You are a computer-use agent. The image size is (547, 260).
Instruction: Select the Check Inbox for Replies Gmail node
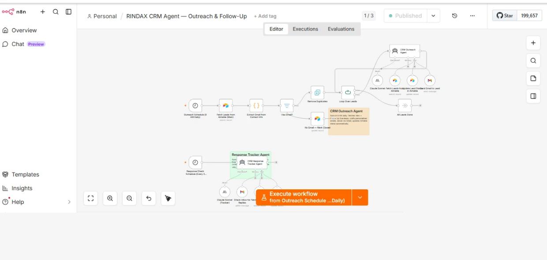242,192
